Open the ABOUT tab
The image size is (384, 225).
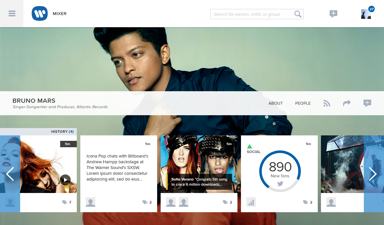276,103
